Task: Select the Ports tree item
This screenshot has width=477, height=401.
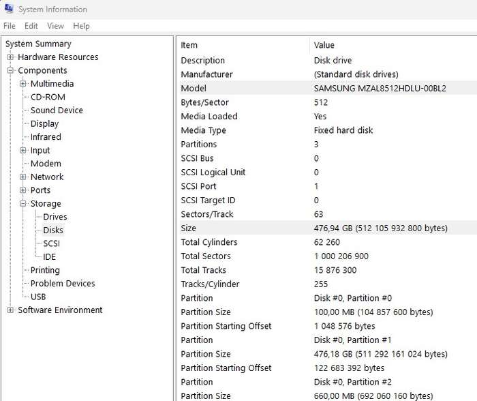Action: 40,190
